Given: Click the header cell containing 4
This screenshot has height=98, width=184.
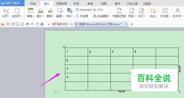Looking at the screenshot, I should tap(144, 52).
